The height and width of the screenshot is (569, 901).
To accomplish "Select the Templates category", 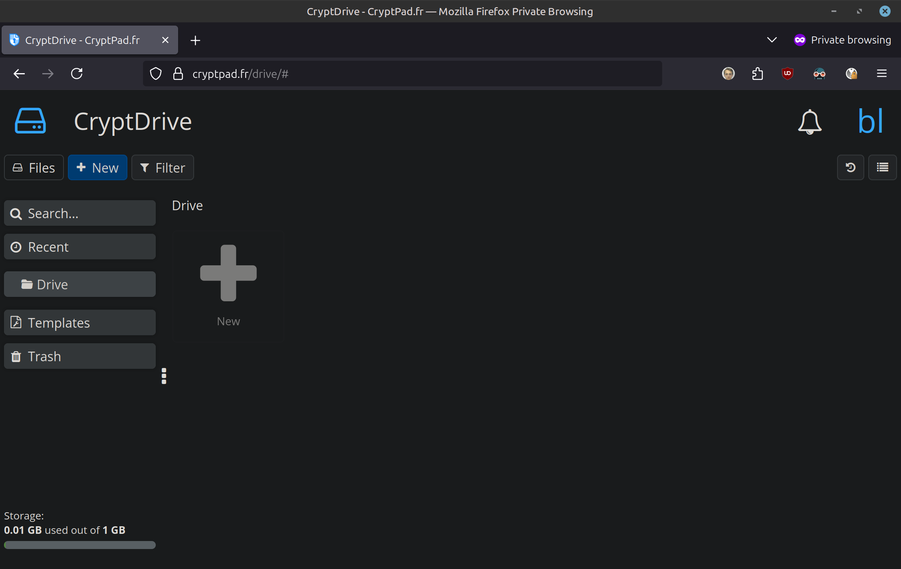I will [x=80, y=322].
